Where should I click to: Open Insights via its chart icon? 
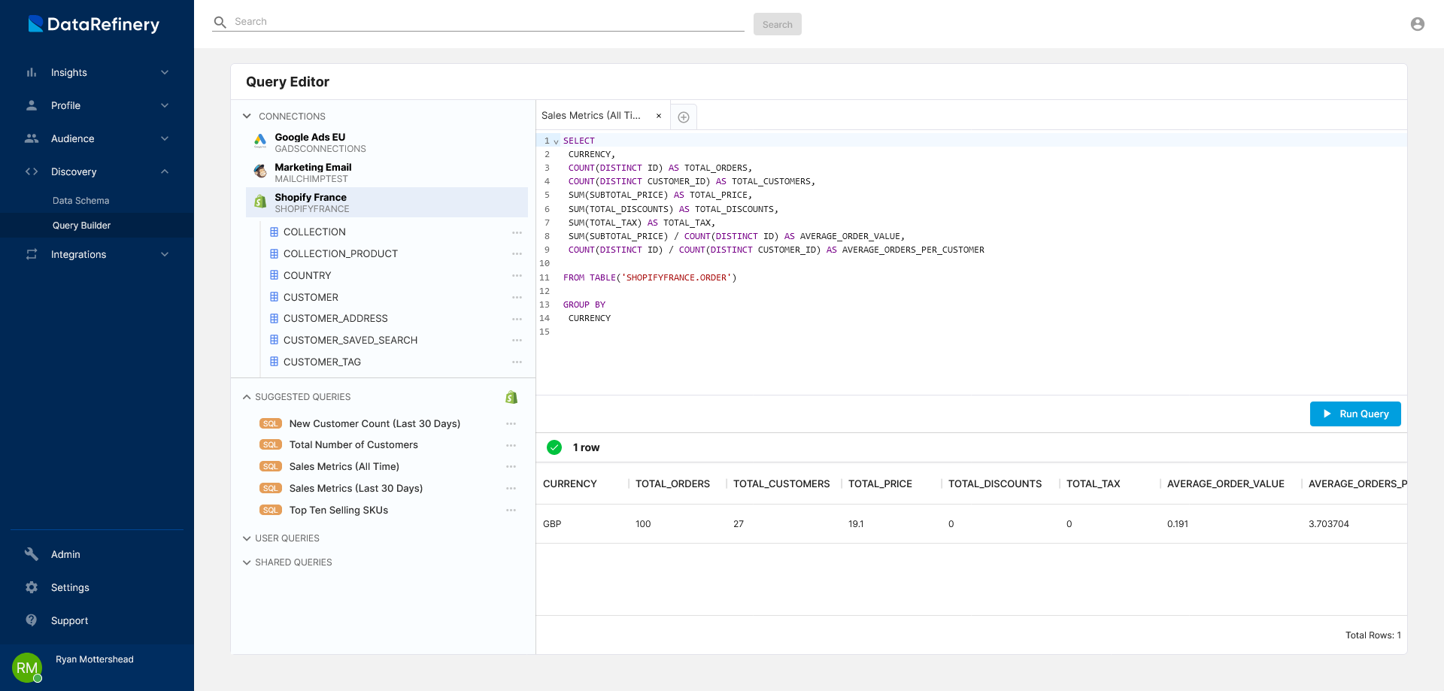coord(32,72)
